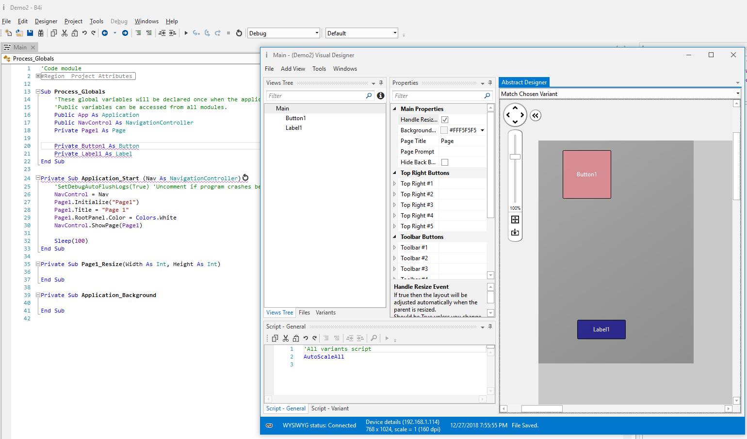Open the Match Chosen Variant dropdown

tap(738, 94)
